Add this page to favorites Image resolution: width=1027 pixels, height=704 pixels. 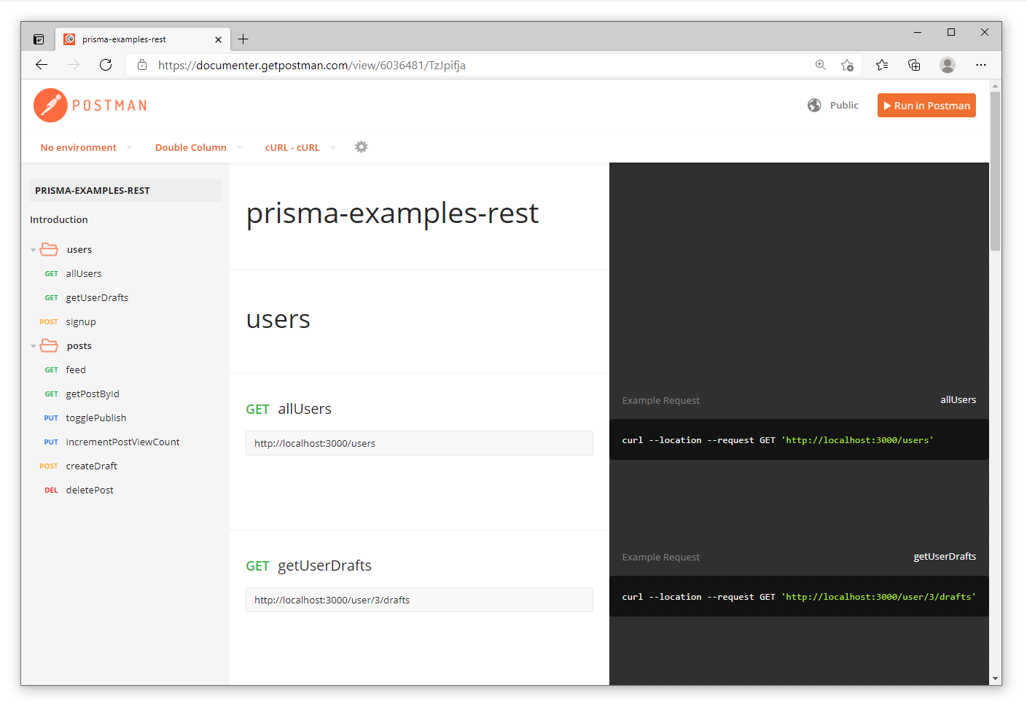(x=847, y=65)
